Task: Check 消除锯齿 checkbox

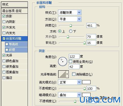Action: click(74, 74)
